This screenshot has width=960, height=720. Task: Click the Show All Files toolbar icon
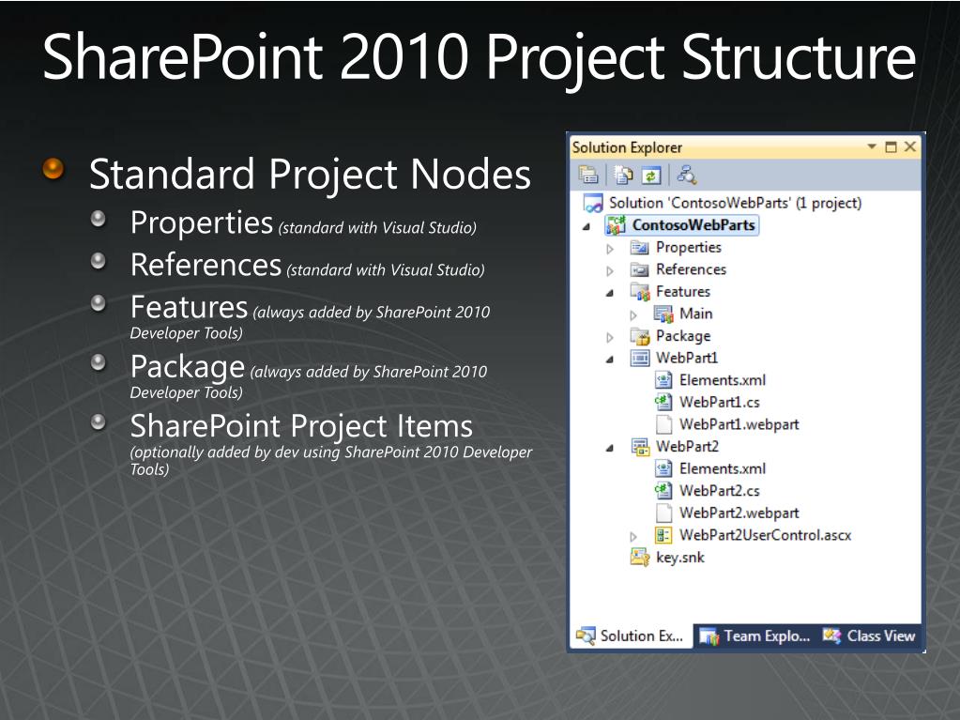[x=623, y=176]
